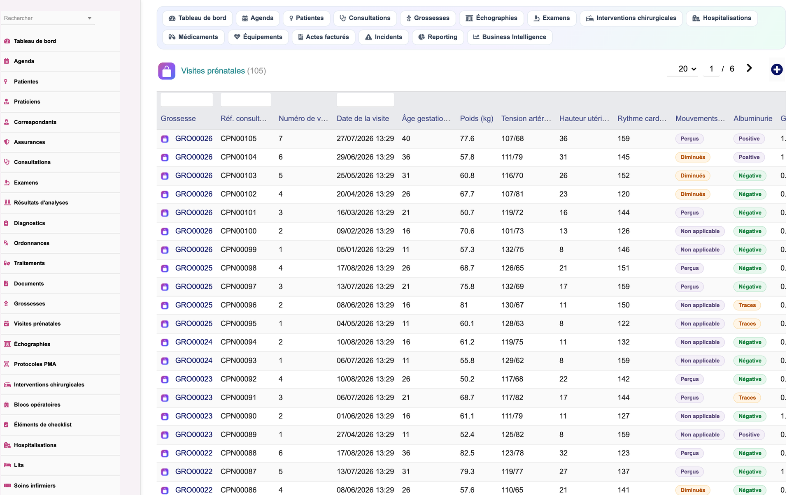The width and height of the screenshot is (801, 495).
Task: Click the Visites prénatales page title
Action: (213, 71)
